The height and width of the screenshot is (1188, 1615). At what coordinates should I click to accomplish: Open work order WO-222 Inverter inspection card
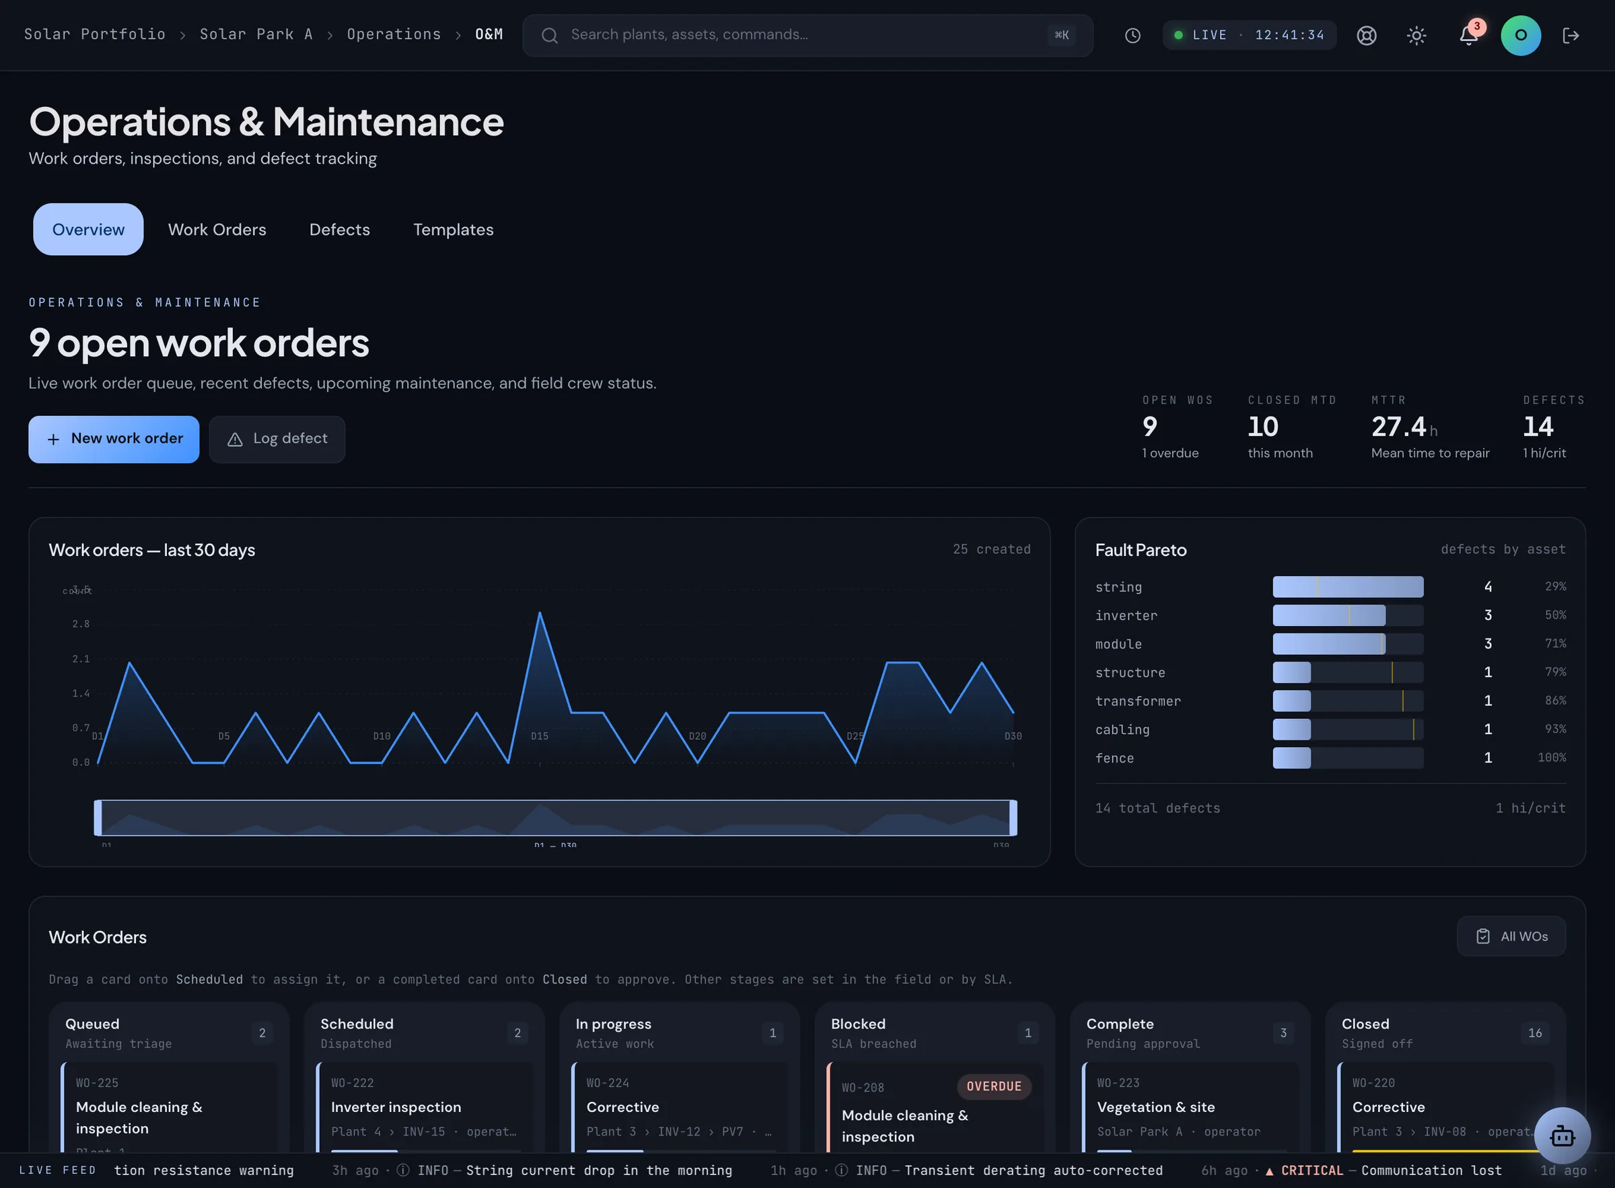pos(424,1109)
